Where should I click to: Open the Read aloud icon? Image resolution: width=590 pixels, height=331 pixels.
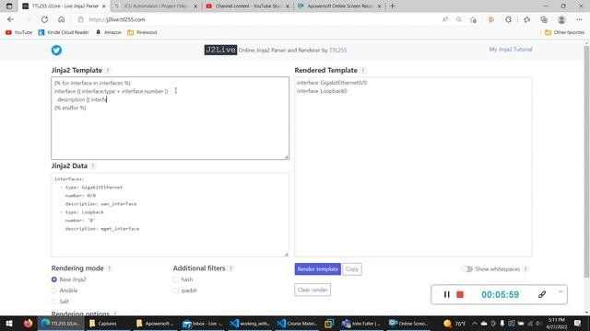[445, 19]
